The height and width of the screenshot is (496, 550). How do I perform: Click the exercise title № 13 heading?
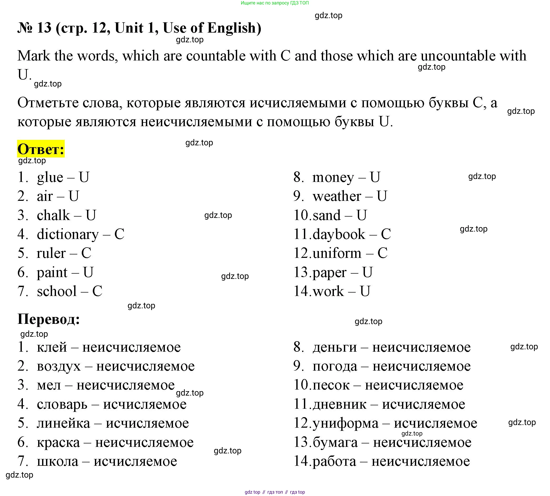point(139,28)
